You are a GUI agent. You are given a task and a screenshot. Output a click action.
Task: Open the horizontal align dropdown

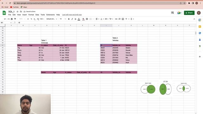[97, 19]
